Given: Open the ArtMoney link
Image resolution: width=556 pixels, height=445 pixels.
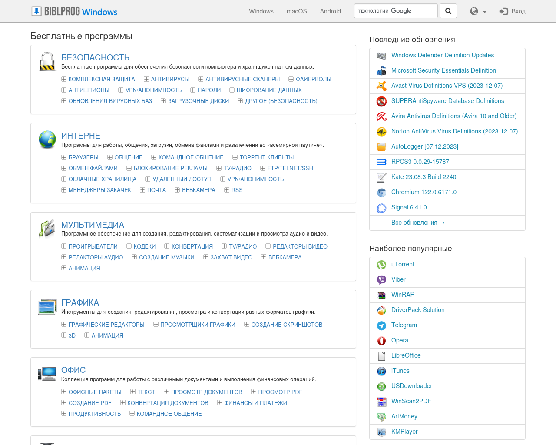Looking at the screenshot, I should (x=404, y=416).
